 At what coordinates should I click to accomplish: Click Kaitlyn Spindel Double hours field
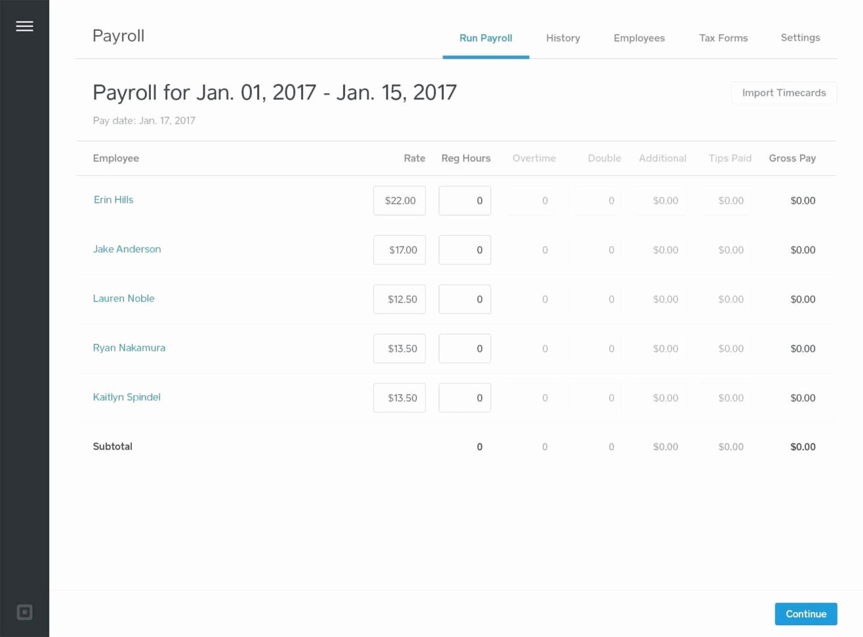click(596, 398)
